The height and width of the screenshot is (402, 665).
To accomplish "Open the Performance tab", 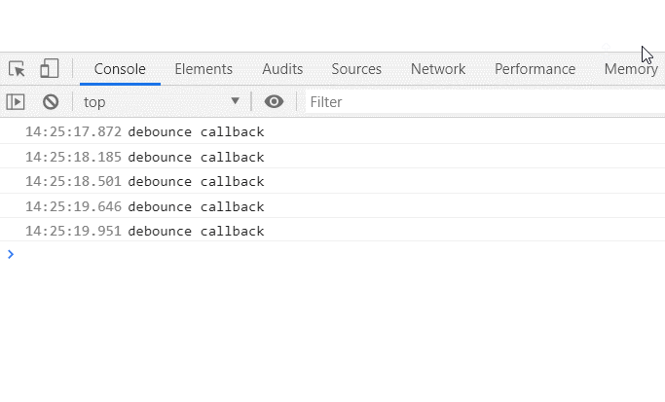I will coord(535,69).
